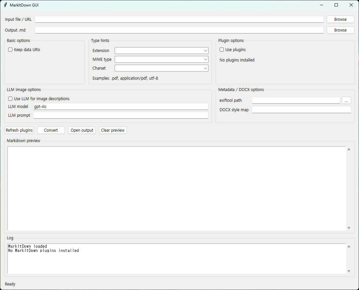Expand the MIME type combo box
The image size is (359, 290).
coord(205,59)
